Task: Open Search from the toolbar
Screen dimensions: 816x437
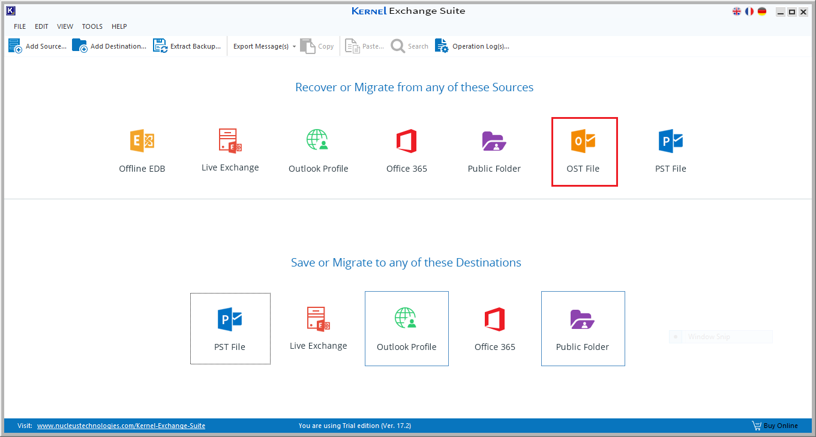Action: click(x=410, y=46)
